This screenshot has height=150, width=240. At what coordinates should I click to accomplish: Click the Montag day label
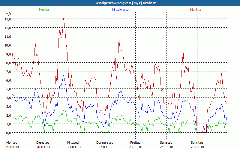[x=12, y=142]
